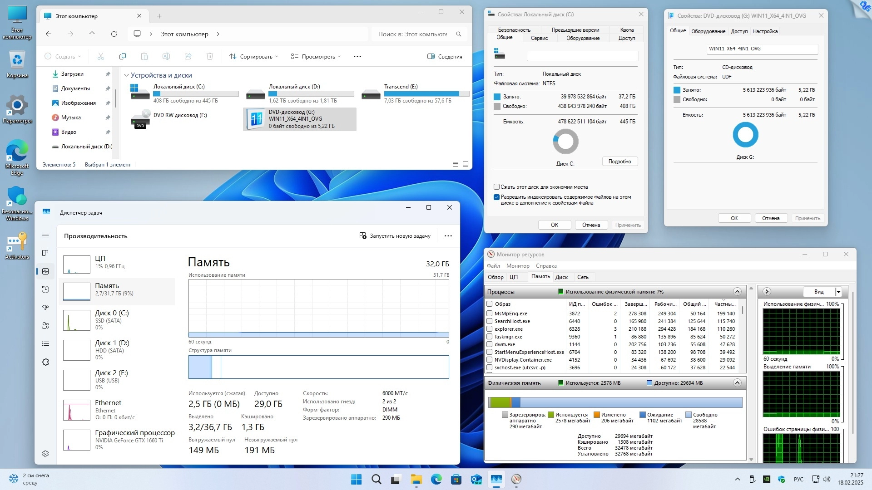Check the MsMpEng.exe process checkbox
Image resolution: width=872 pixels, height=490 pixels.
490,314
